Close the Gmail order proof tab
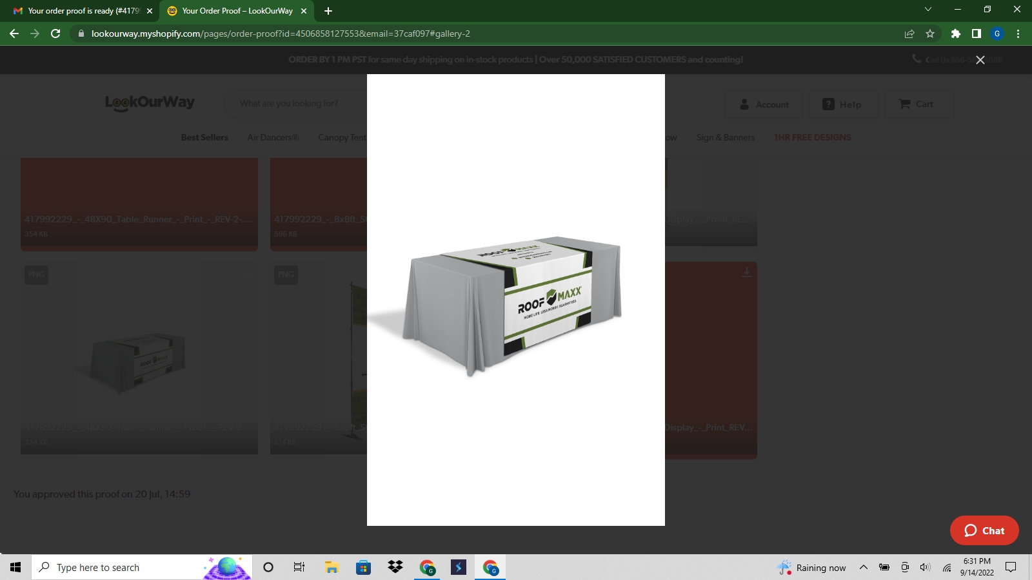The height and width of the screenshot is (580, 1032). (150, 11)
